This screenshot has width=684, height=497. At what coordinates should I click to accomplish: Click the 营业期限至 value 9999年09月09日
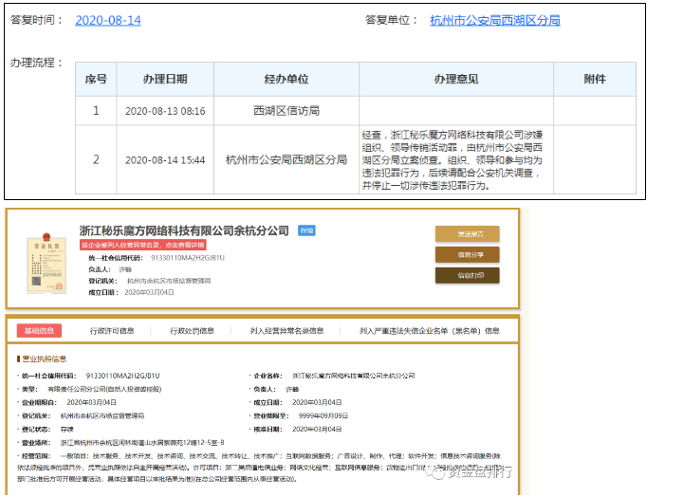pos(324,416)
